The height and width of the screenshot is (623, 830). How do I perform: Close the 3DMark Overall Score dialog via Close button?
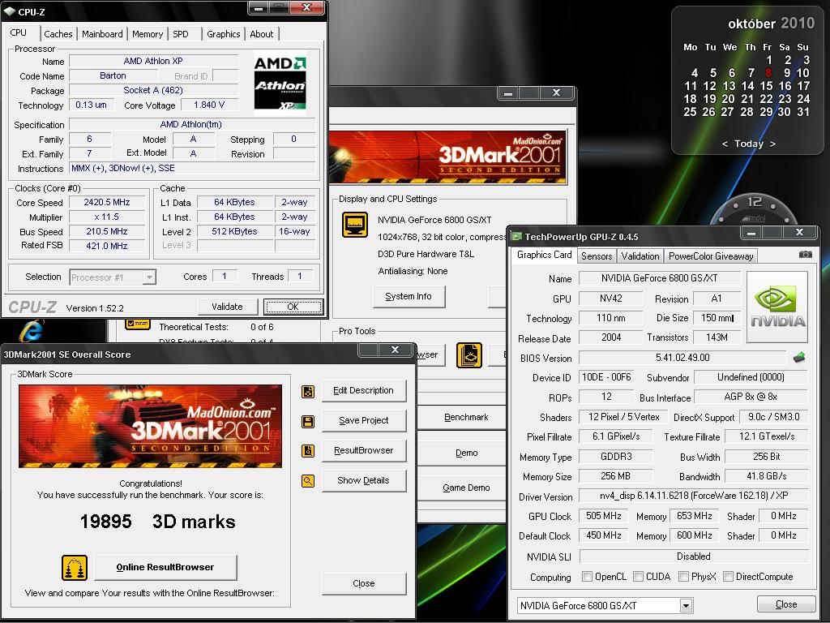pos(364,583)
